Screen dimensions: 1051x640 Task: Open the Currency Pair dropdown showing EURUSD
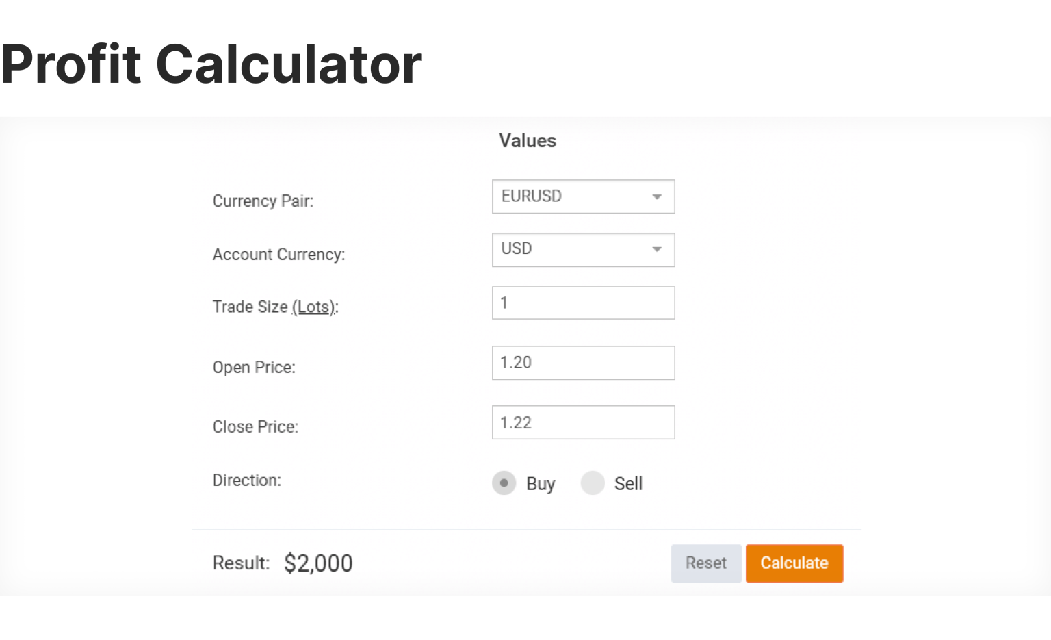pyautogui.click(x=582, y=196)
